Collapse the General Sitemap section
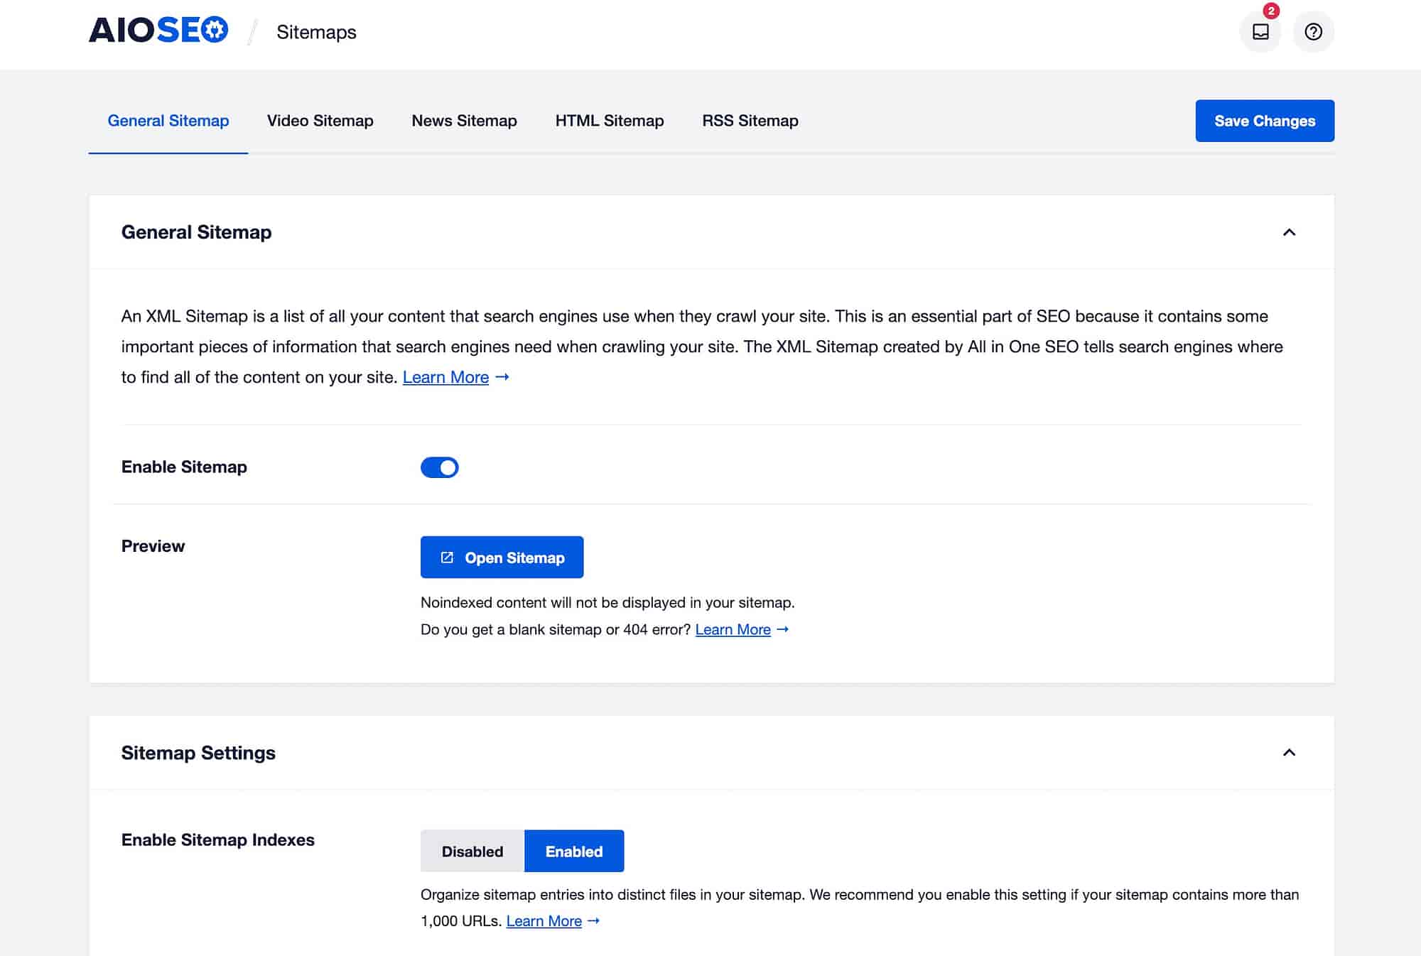This screenshot has height=956, width=1421. click(1287, 232)
